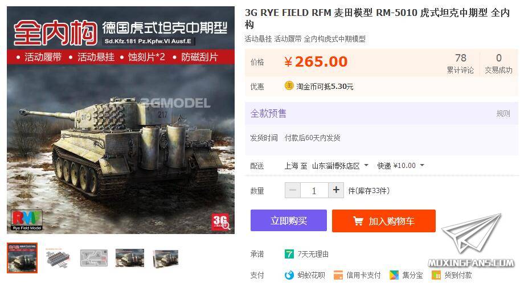520x283 pixels.
Task: Expand the delivery destination 山东淄博张店区 dropdown
Action: click(x=340, y=166)
